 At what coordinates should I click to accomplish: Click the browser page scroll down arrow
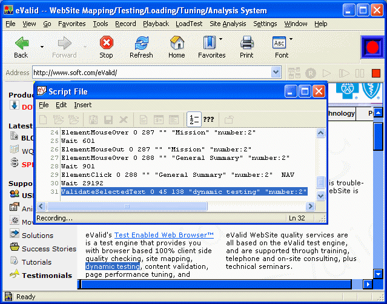(x=378, y=274)
